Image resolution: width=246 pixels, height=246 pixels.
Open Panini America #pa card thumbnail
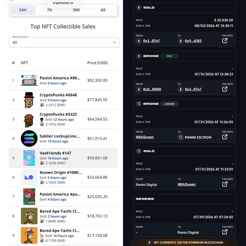point(29,196)
